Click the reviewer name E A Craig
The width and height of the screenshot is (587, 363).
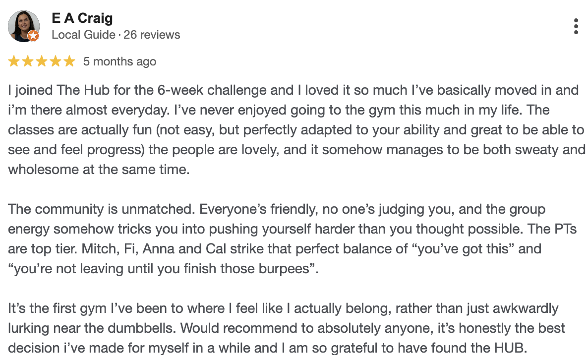[x=82, y=18]
